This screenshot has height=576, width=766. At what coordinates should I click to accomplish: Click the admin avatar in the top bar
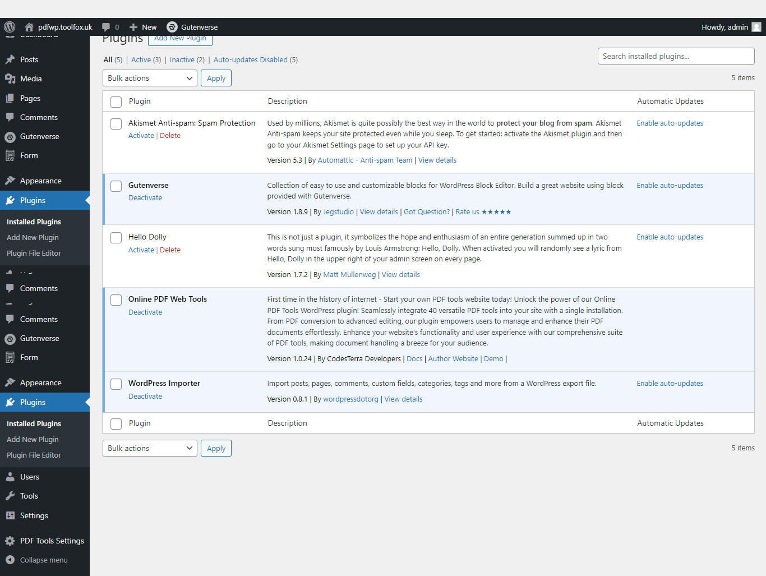[756, 27]
